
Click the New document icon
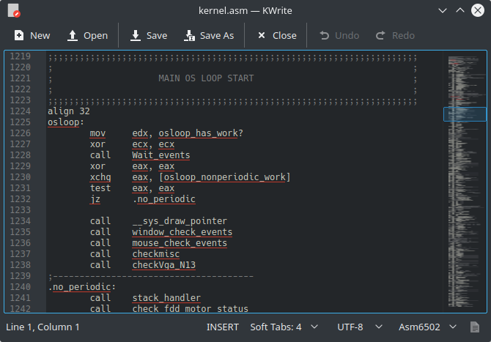pos(19,35)
